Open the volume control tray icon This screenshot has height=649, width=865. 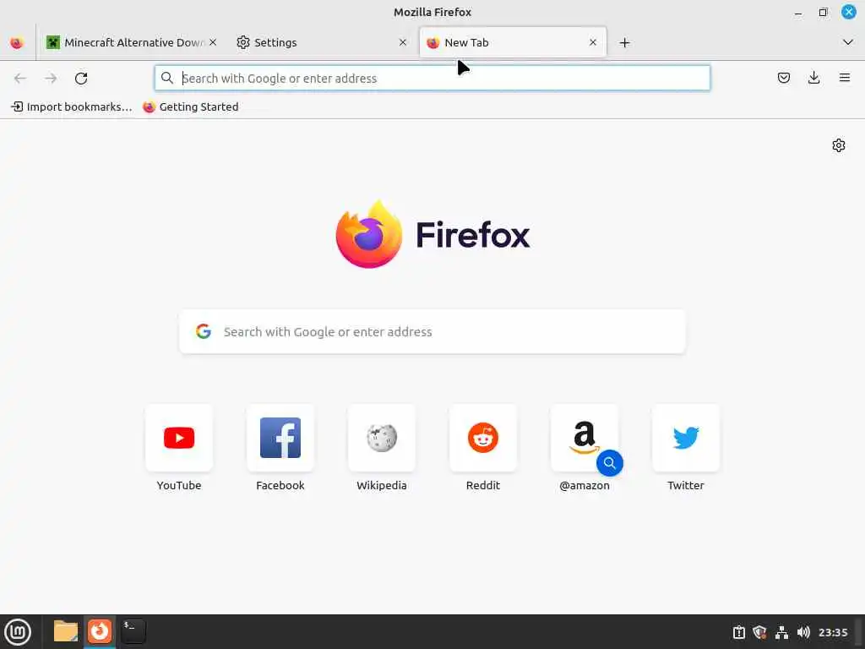coord(803,632)
